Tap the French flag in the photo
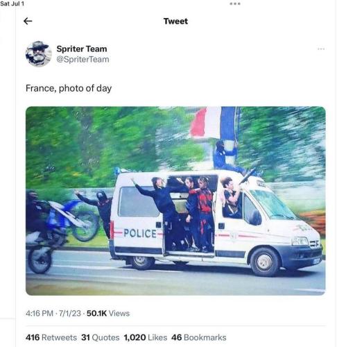Image resolution: width=337 pixels, height=347 pixels. point(214,123)
